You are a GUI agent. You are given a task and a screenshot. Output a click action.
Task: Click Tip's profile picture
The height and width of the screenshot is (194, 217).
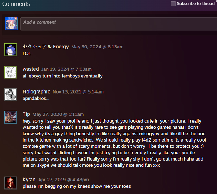click(11, 117)
